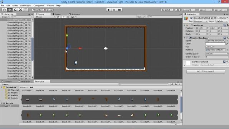The height and width of the screenshot is (129, 229).
Task: Open the Material object picker circle
Action: tap(228, 50)
